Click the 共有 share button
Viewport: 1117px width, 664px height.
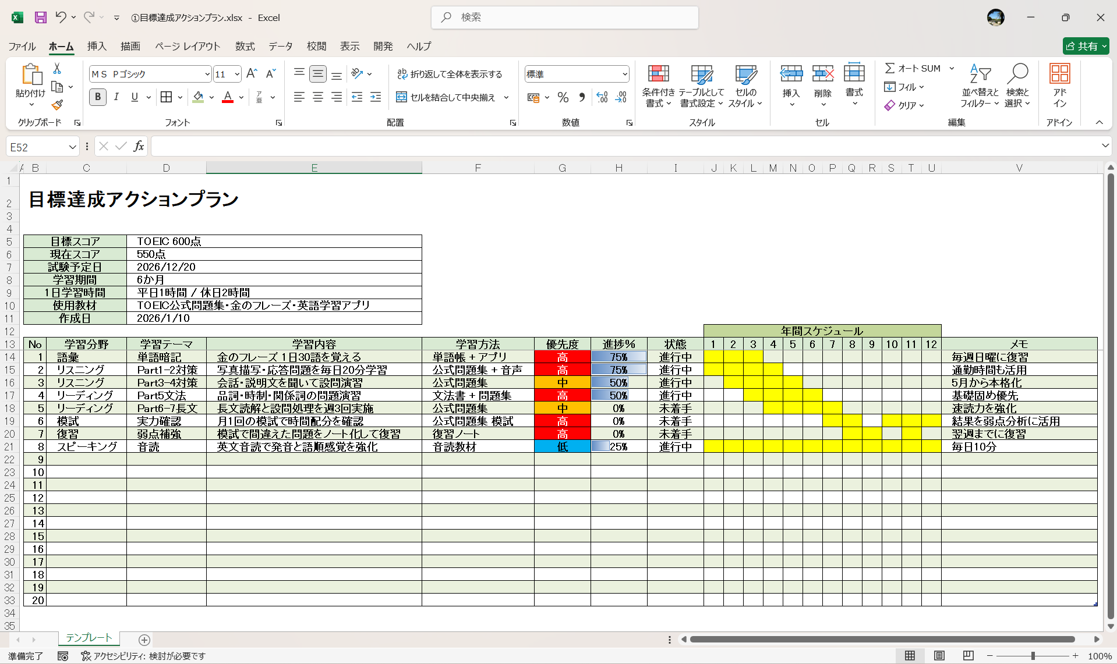click(1085, 46)
